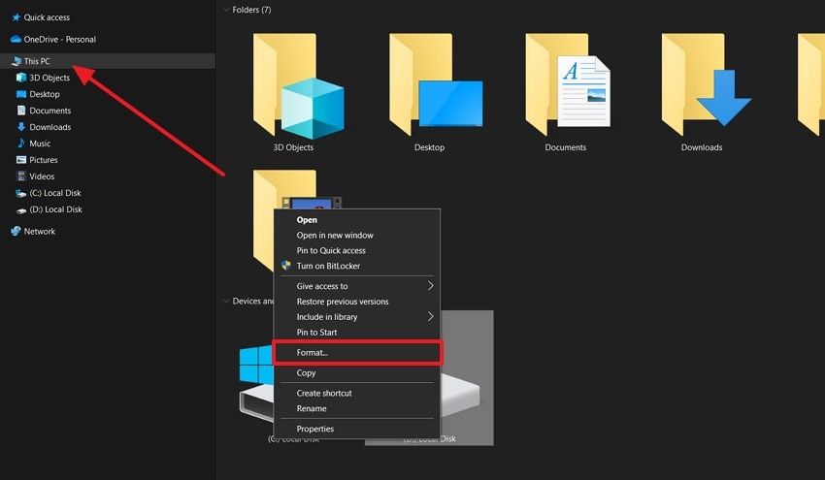The width and height of the screenshot is (825, 480).
Task: Click the Desktop icon in the navigation pane
Action: pos(21,94)
